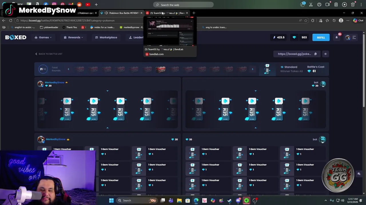This screenshot has height=205, width=366.
Task: Open the Windows Start menu
Action: tap(111, 200)
